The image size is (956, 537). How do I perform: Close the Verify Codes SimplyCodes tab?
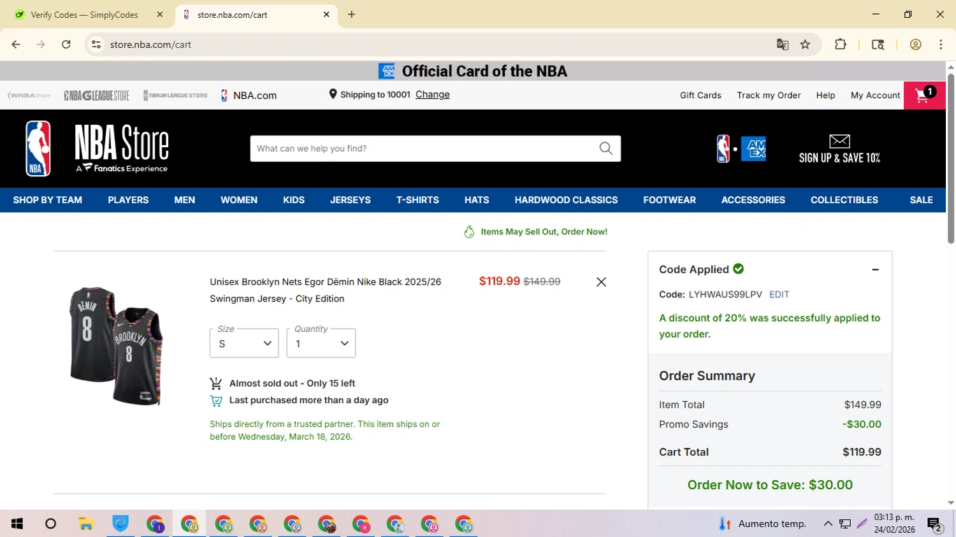point(160,14)
